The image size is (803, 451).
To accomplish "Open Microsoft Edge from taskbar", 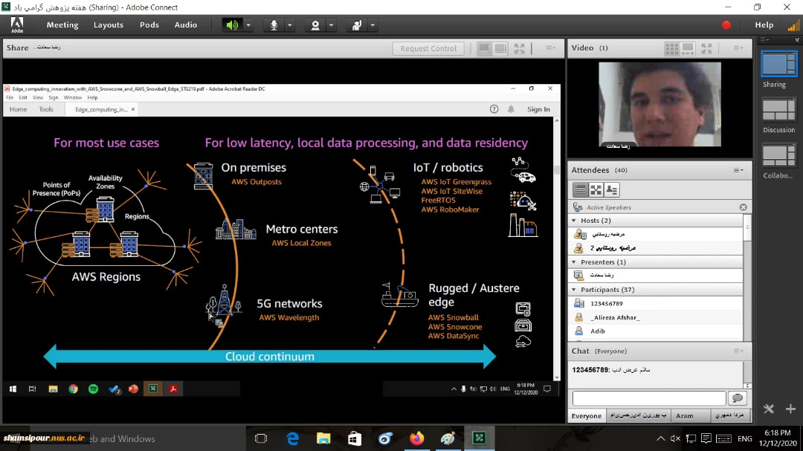I will 292,438.
